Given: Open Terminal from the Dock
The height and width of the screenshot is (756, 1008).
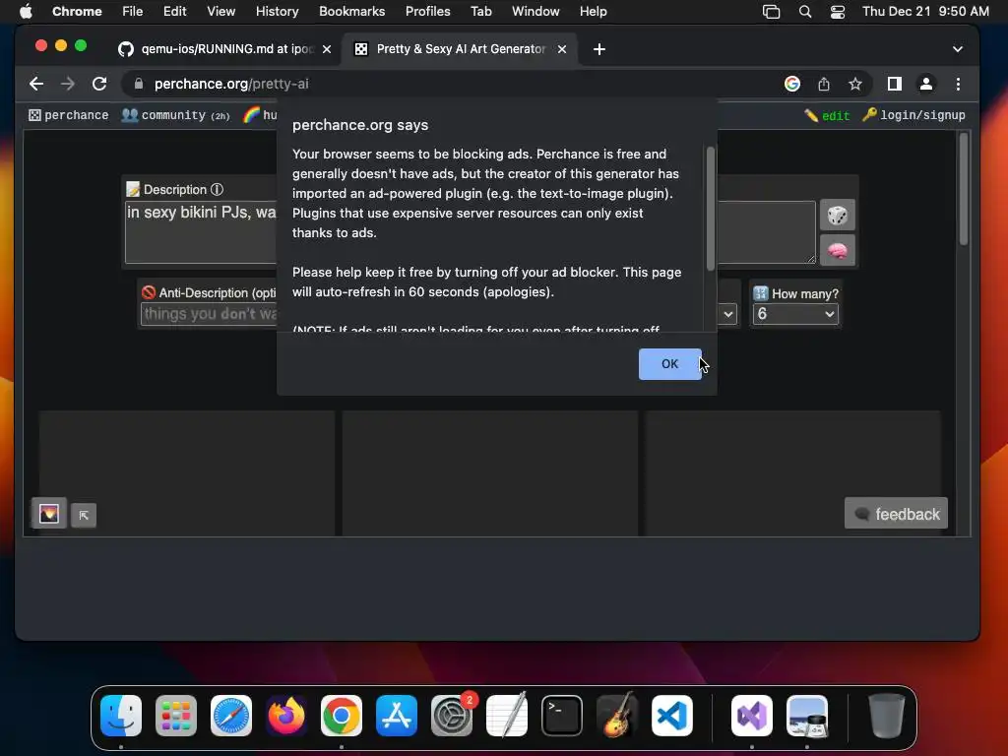Looking at the screenshot, I should pyautogui.click(x=562, y=716).
